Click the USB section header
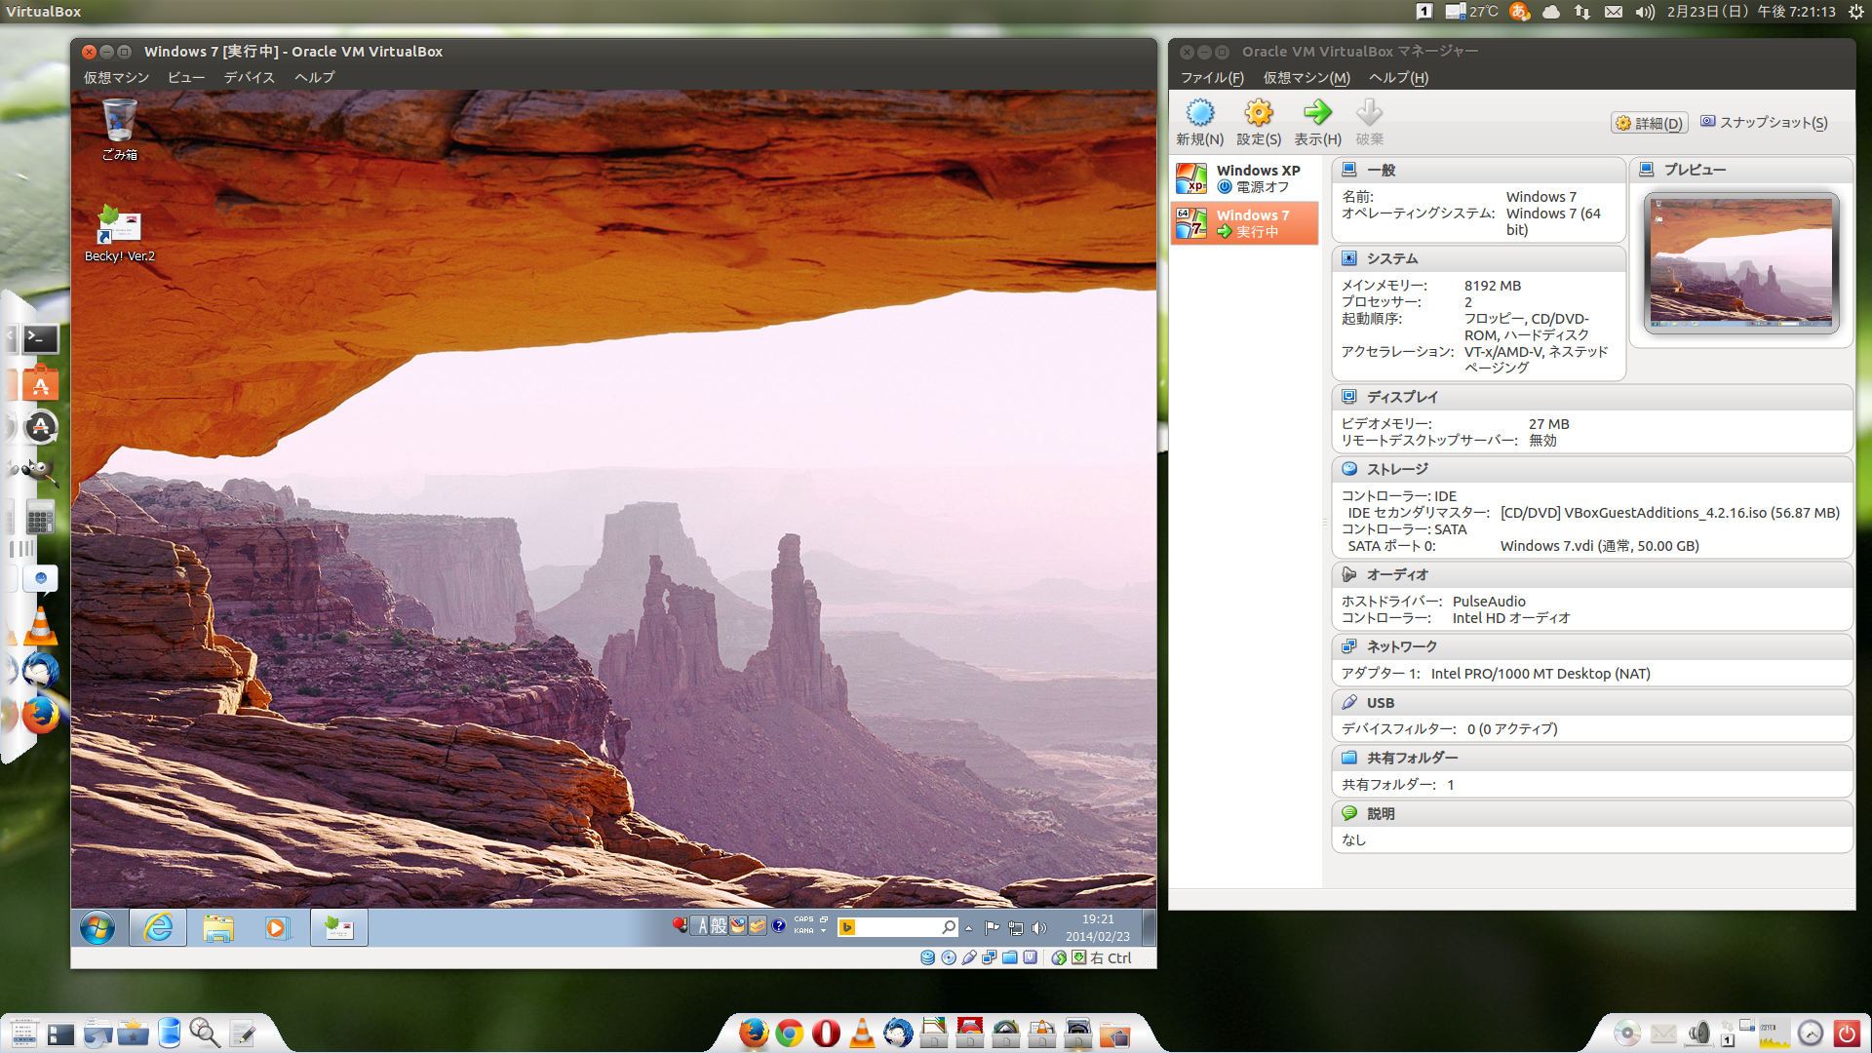 [1592, 702]
